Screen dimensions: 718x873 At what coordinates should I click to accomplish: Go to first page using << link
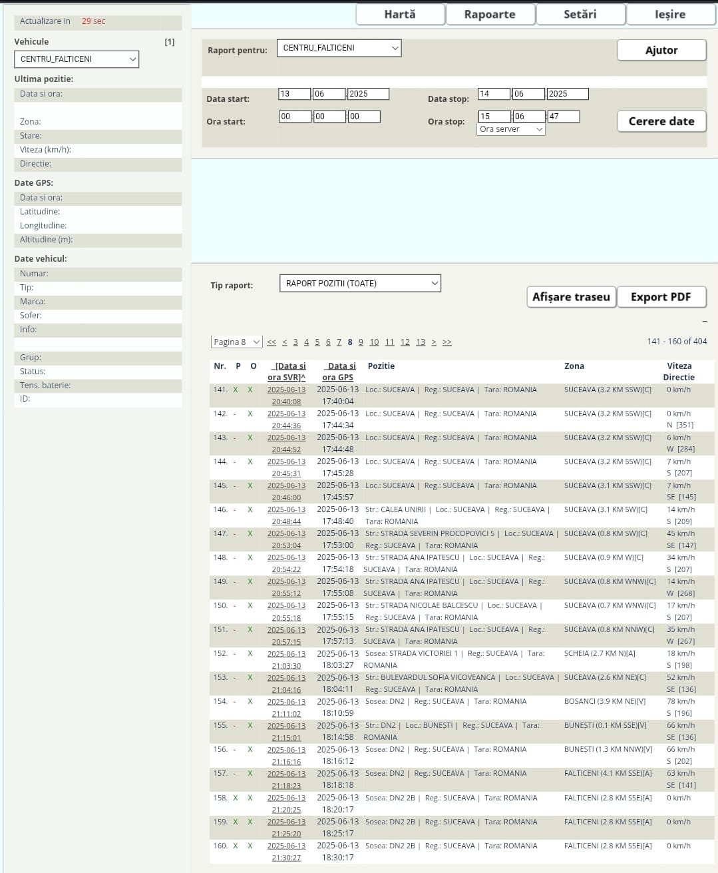tap(271, 342)
